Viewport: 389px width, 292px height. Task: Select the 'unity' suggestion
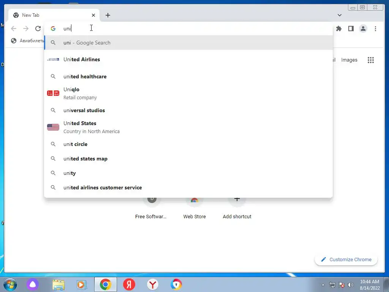[188, 173]
